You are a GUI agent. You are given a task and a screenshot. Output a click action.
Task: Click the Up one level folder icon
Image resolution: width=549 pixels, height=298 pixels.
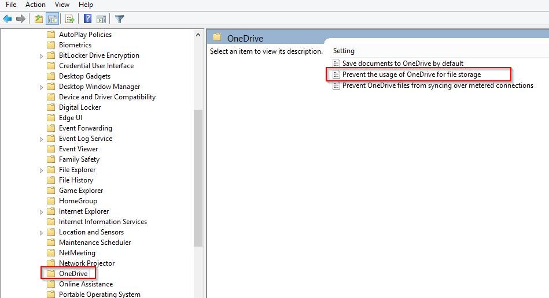(39, 19)
